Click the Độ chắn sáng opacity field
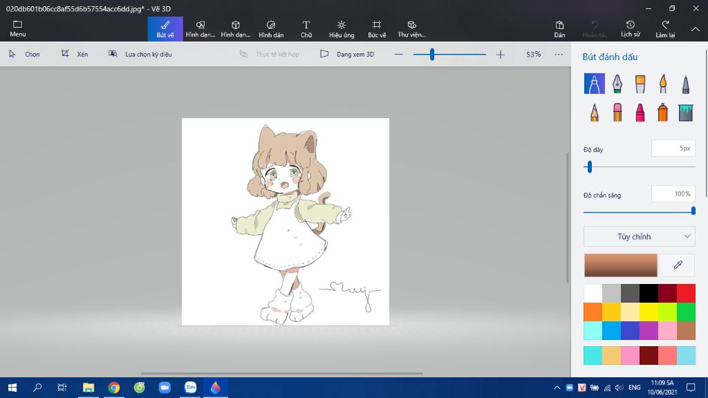The height and width of the screenshot is (398, 708). (x=673, y=194)
